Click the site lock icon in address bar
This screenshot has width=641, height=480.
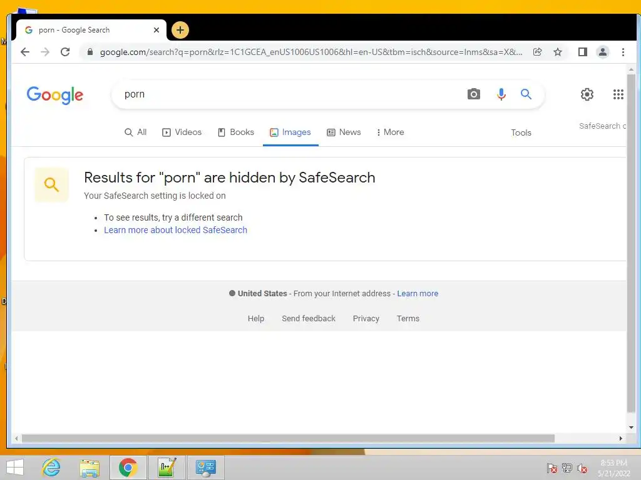pyautogui.click(x=90, y=52)
